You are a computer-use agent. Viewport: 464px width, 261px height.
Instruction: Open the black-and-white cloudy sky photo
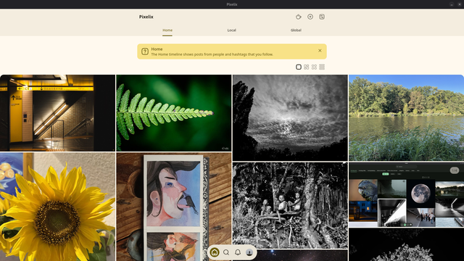(290, 117)
